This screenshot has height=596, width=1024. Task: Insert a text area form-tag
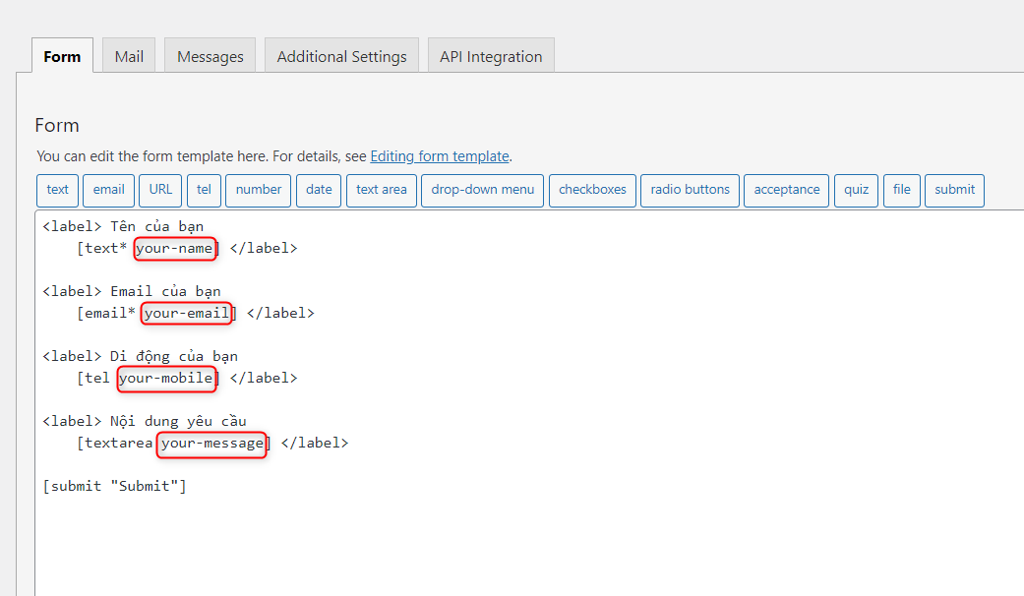[381, 190]
